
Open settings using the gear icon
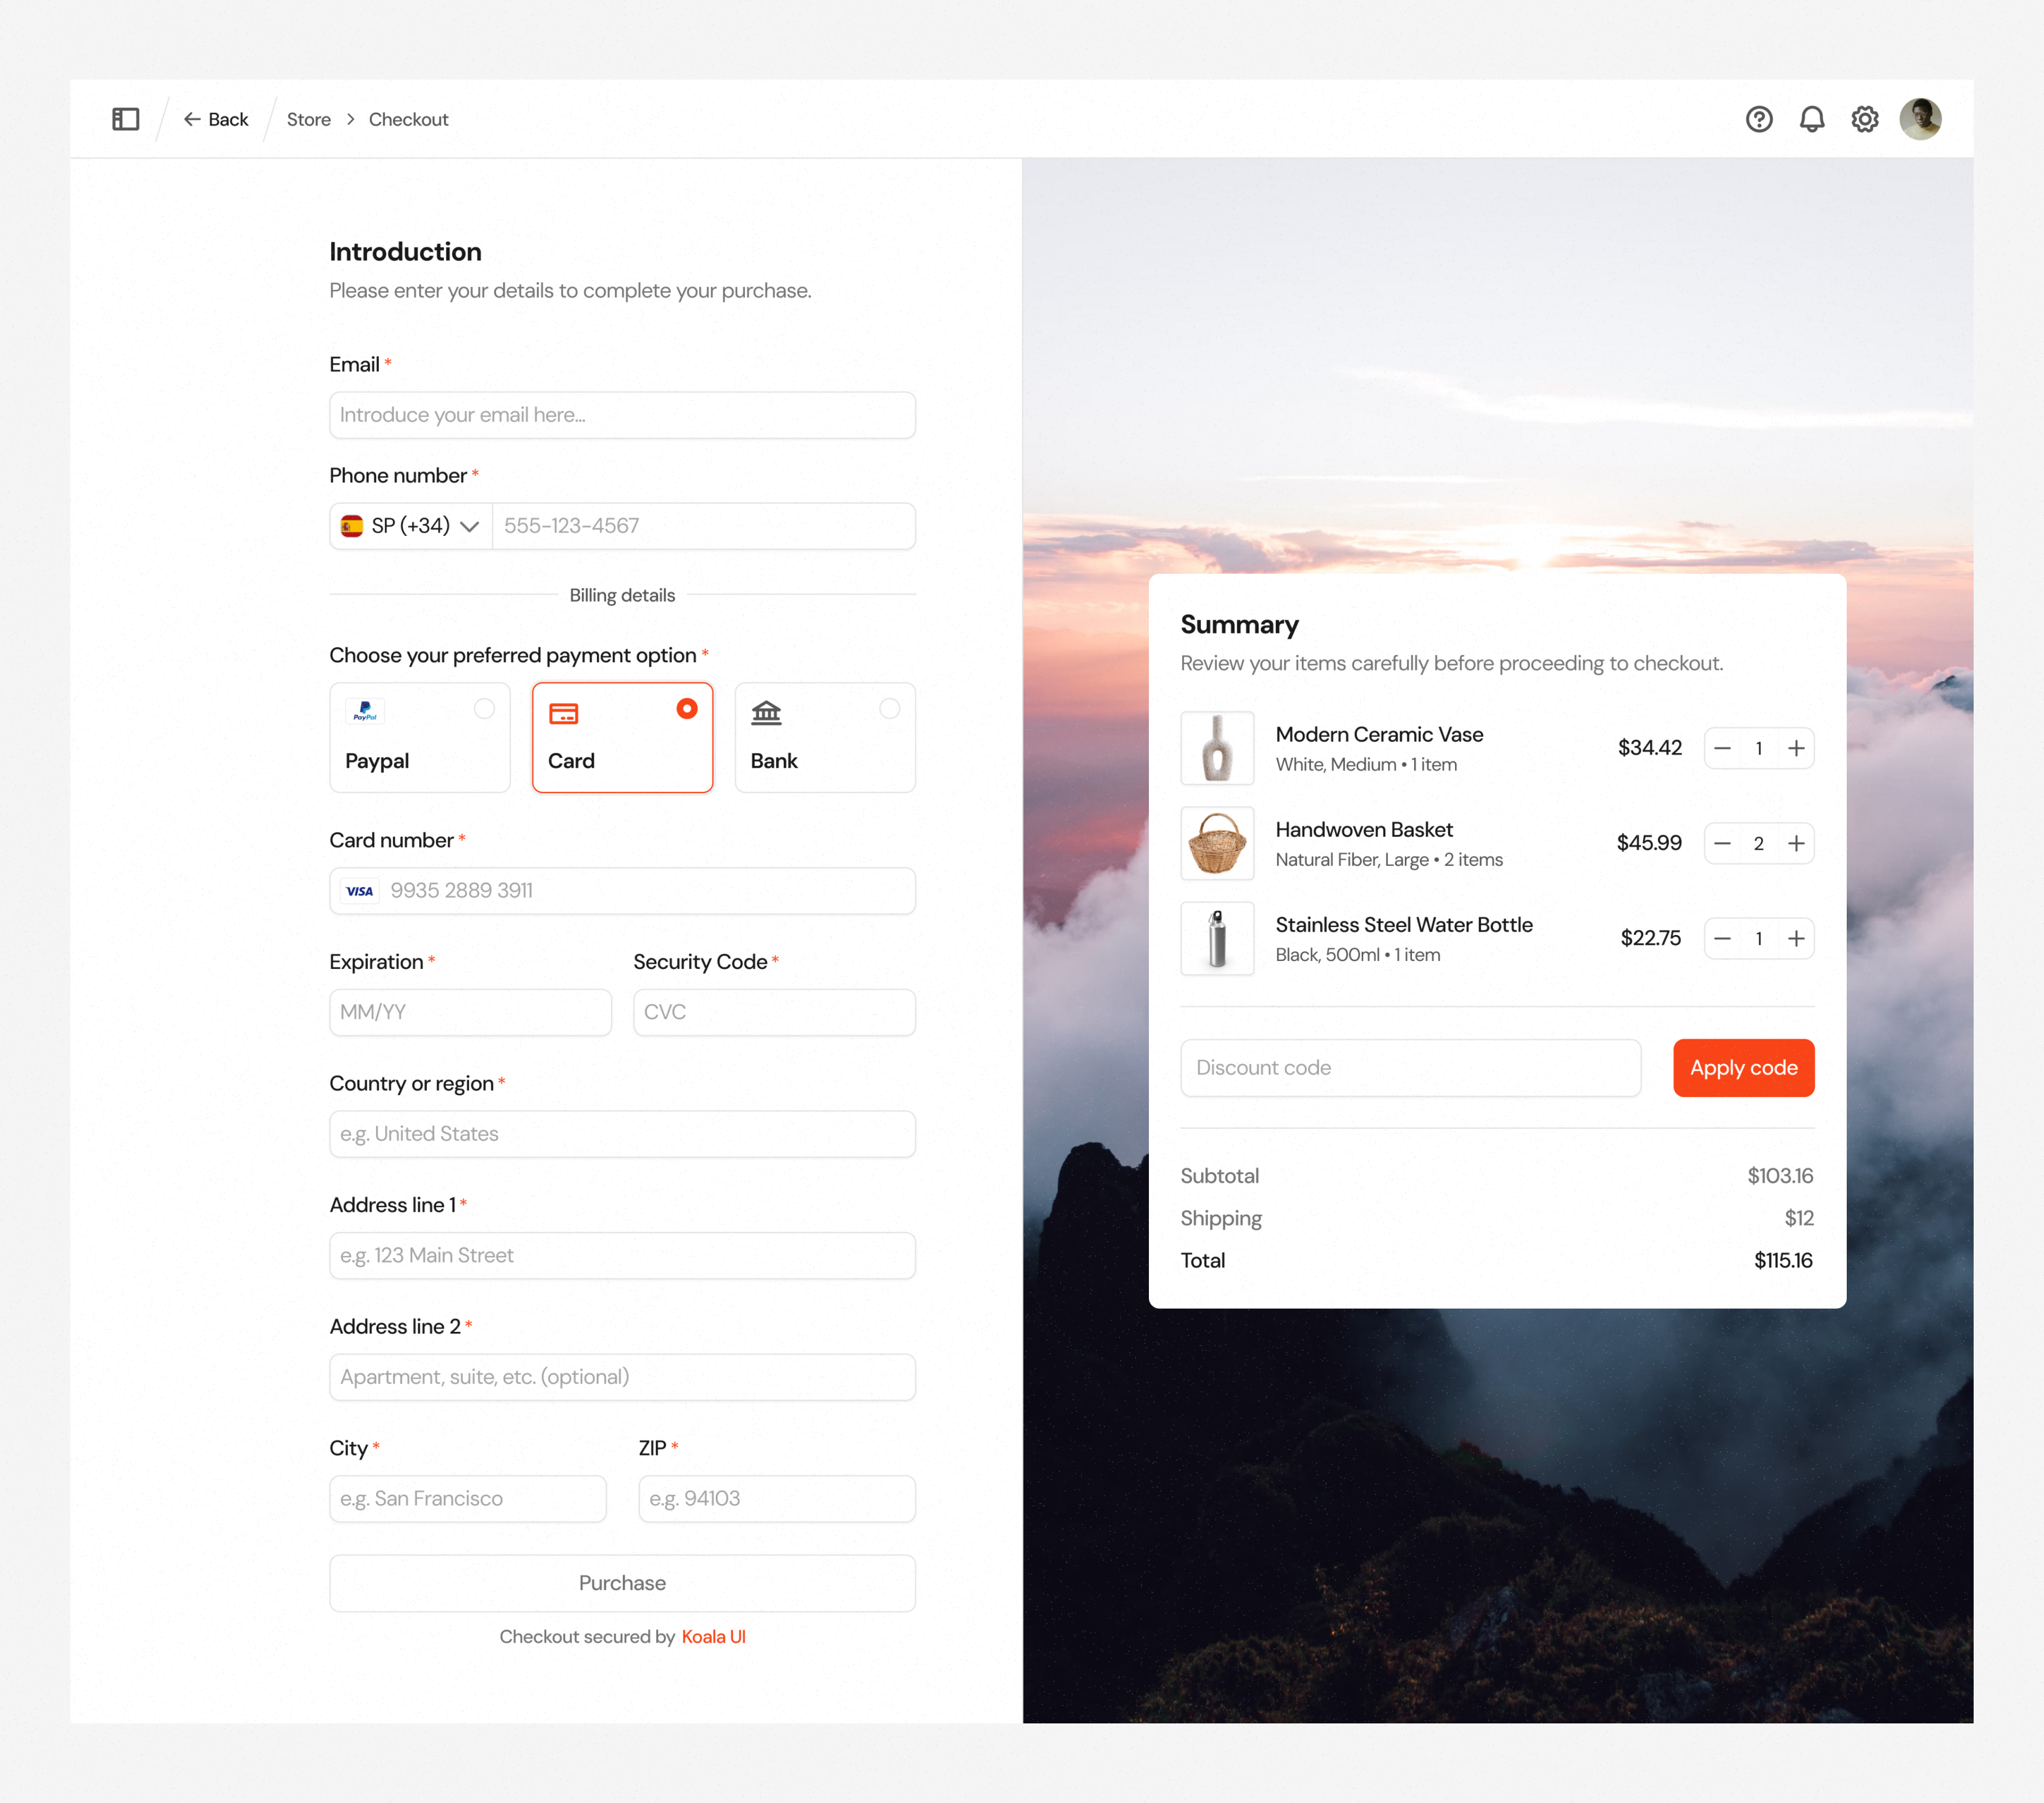coord(1865,118)
